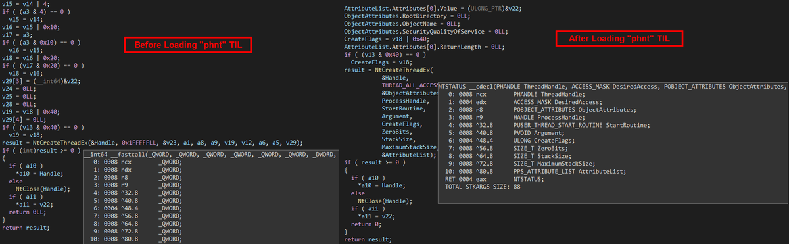Click the 'After Loading "phnt" TIL' label
The image size is (789, 244).
click(x=619, y=39)
